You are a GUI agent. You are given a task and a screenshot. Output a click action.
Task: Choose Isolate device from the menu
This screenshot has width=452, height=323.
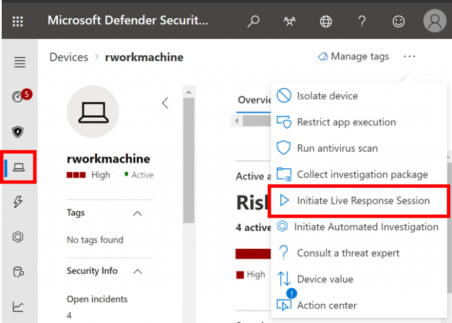click(x=327, y=96)
